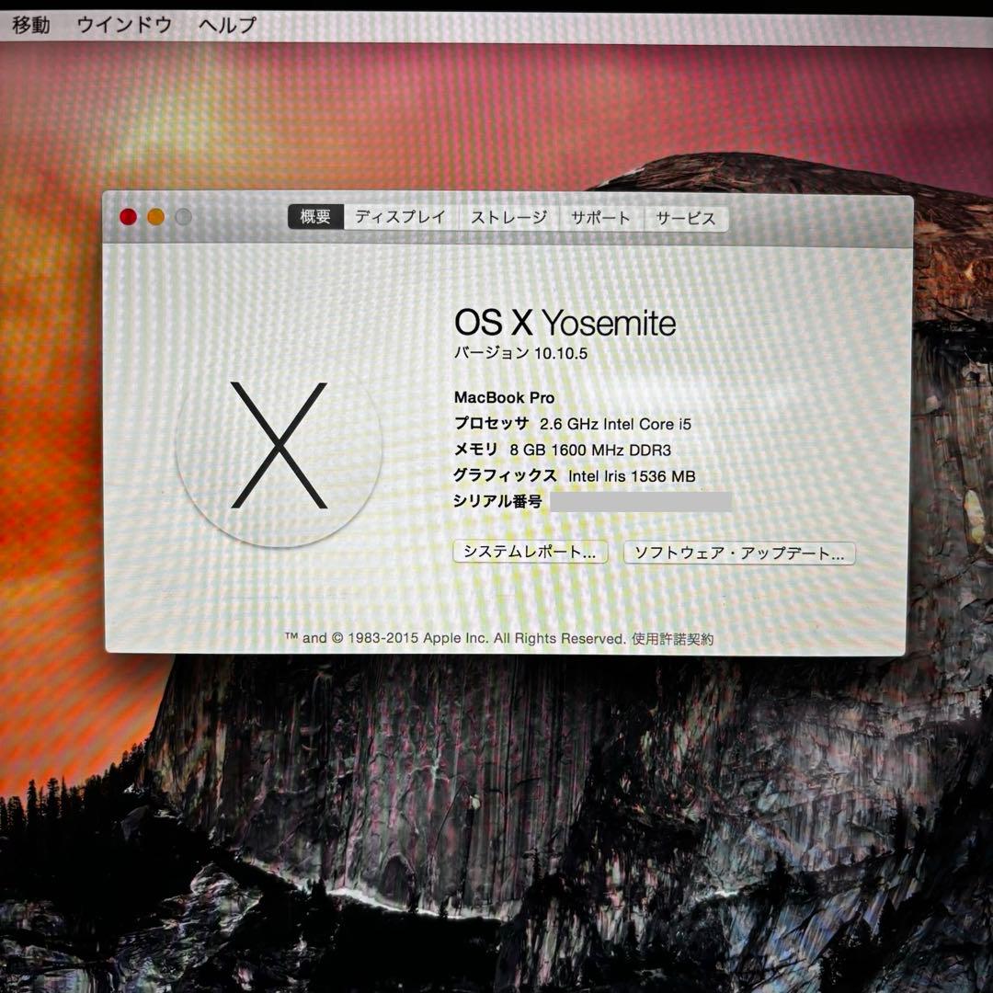The image size is (993, 993).
Task: Click the red close button on the window
Action: point(128,216)
